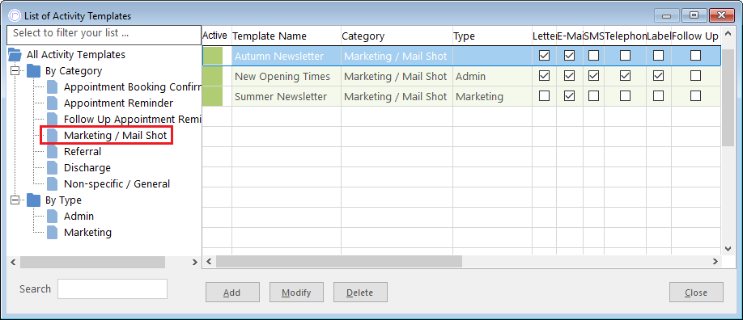Click the application logo in title bar
Screen dimensions: 743x320
point(15,16)
